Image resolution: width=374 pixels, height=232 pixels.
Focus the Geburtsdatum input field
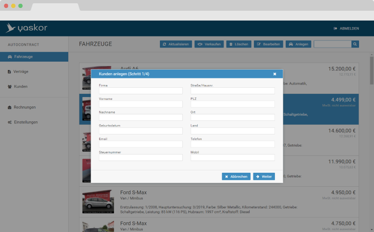click(141, 131)
